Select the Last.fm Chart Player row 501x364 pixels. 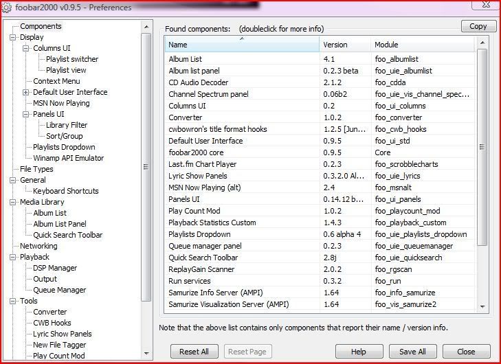pos(320,164)
